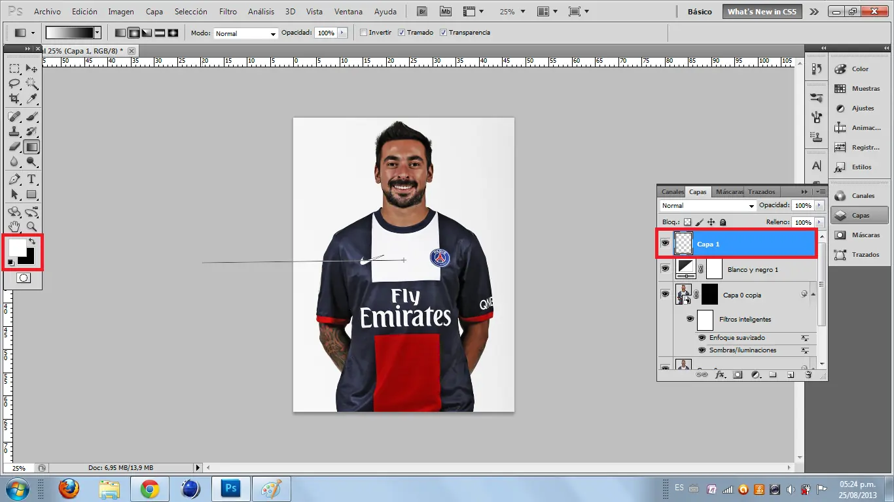
Task: Select the Blur tool
Action: click(14, 161)
